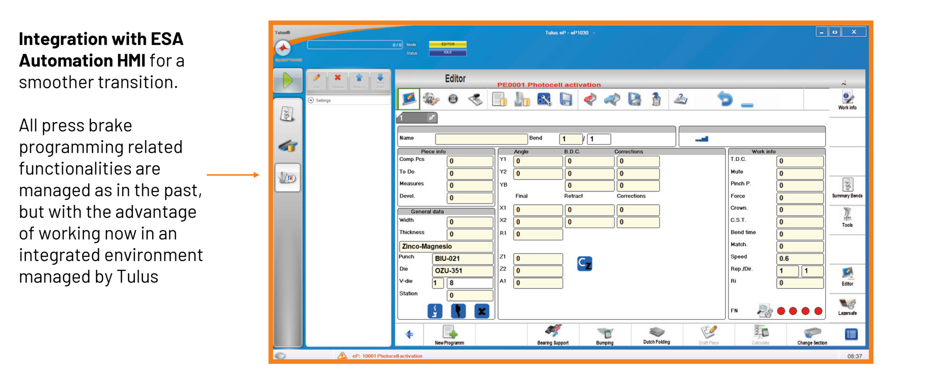Open the Punch BIU-021 selection field
Screen dimensions: 942x387
click(x=462, y=259)
